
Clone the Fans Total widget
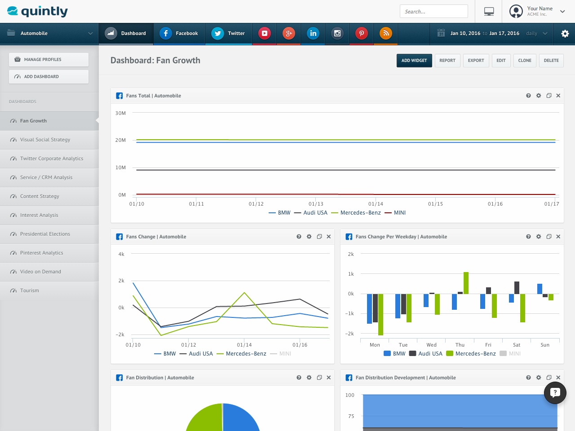548,96
